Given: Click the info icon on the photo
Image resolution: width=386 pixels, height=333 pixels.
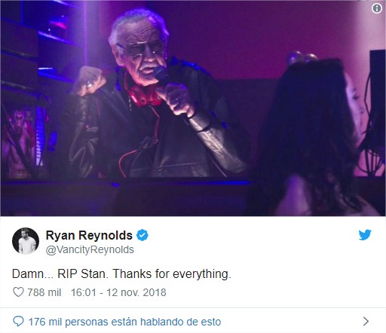Looking at the screenshot, I should 376,8.
